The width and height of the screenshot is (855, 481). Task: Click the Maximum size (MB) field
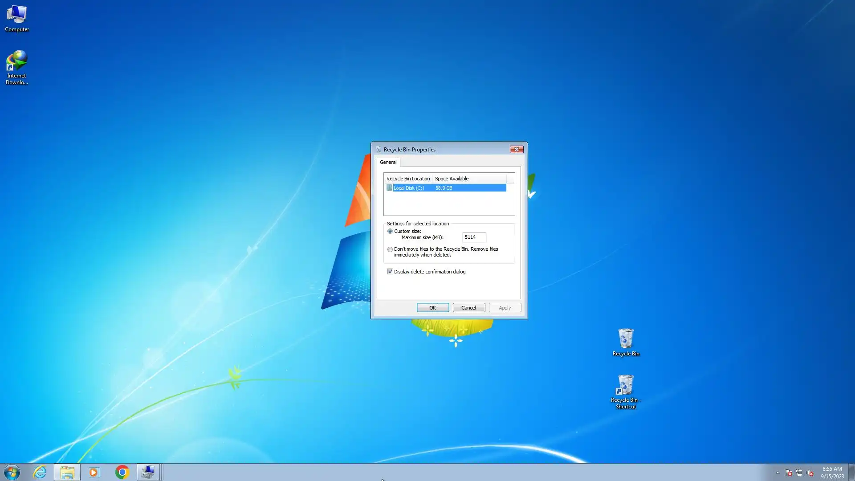point(474,237)
